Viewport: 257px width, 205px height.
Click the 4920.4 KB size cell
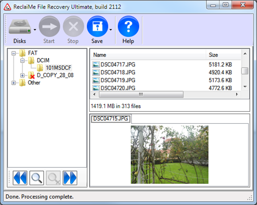click(221, 72)
